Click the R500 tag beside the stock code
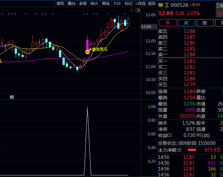This screenshot has height=177, width=223. tap(196, 5)
